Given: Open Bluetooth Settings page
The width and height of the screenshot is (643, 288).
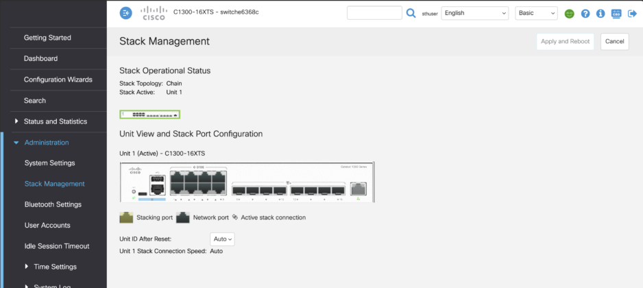Looking at the screenshot, I should coord(53,204).
